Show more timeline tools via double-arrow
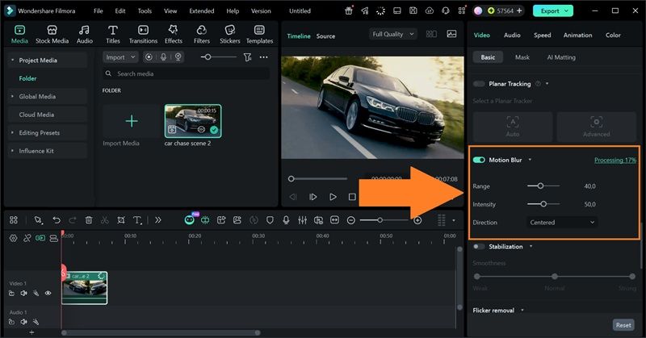 point(157,220)
